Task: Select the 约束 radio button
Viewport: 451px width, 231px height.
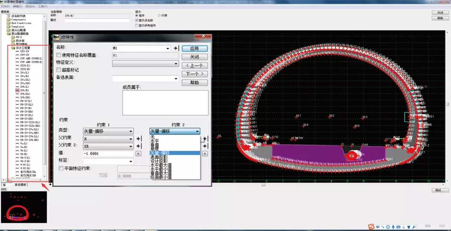Action: tap(159, 16)
